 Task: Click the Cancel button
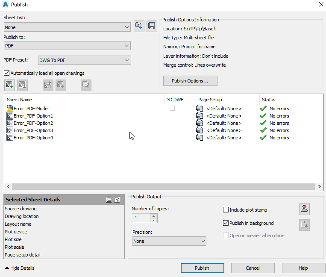point(253,268)
